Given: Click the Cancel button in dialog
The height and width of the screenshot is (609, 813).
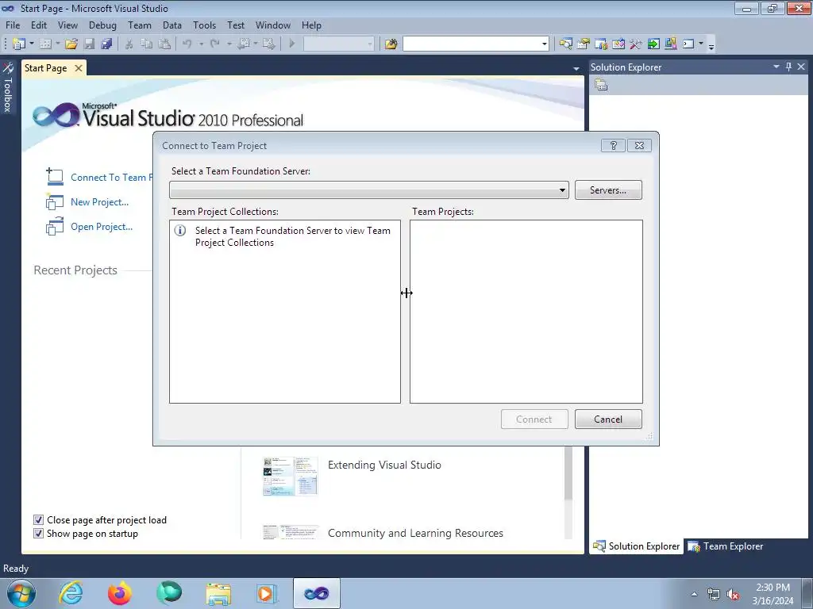Looking at the screenshot, I should 608,419.
